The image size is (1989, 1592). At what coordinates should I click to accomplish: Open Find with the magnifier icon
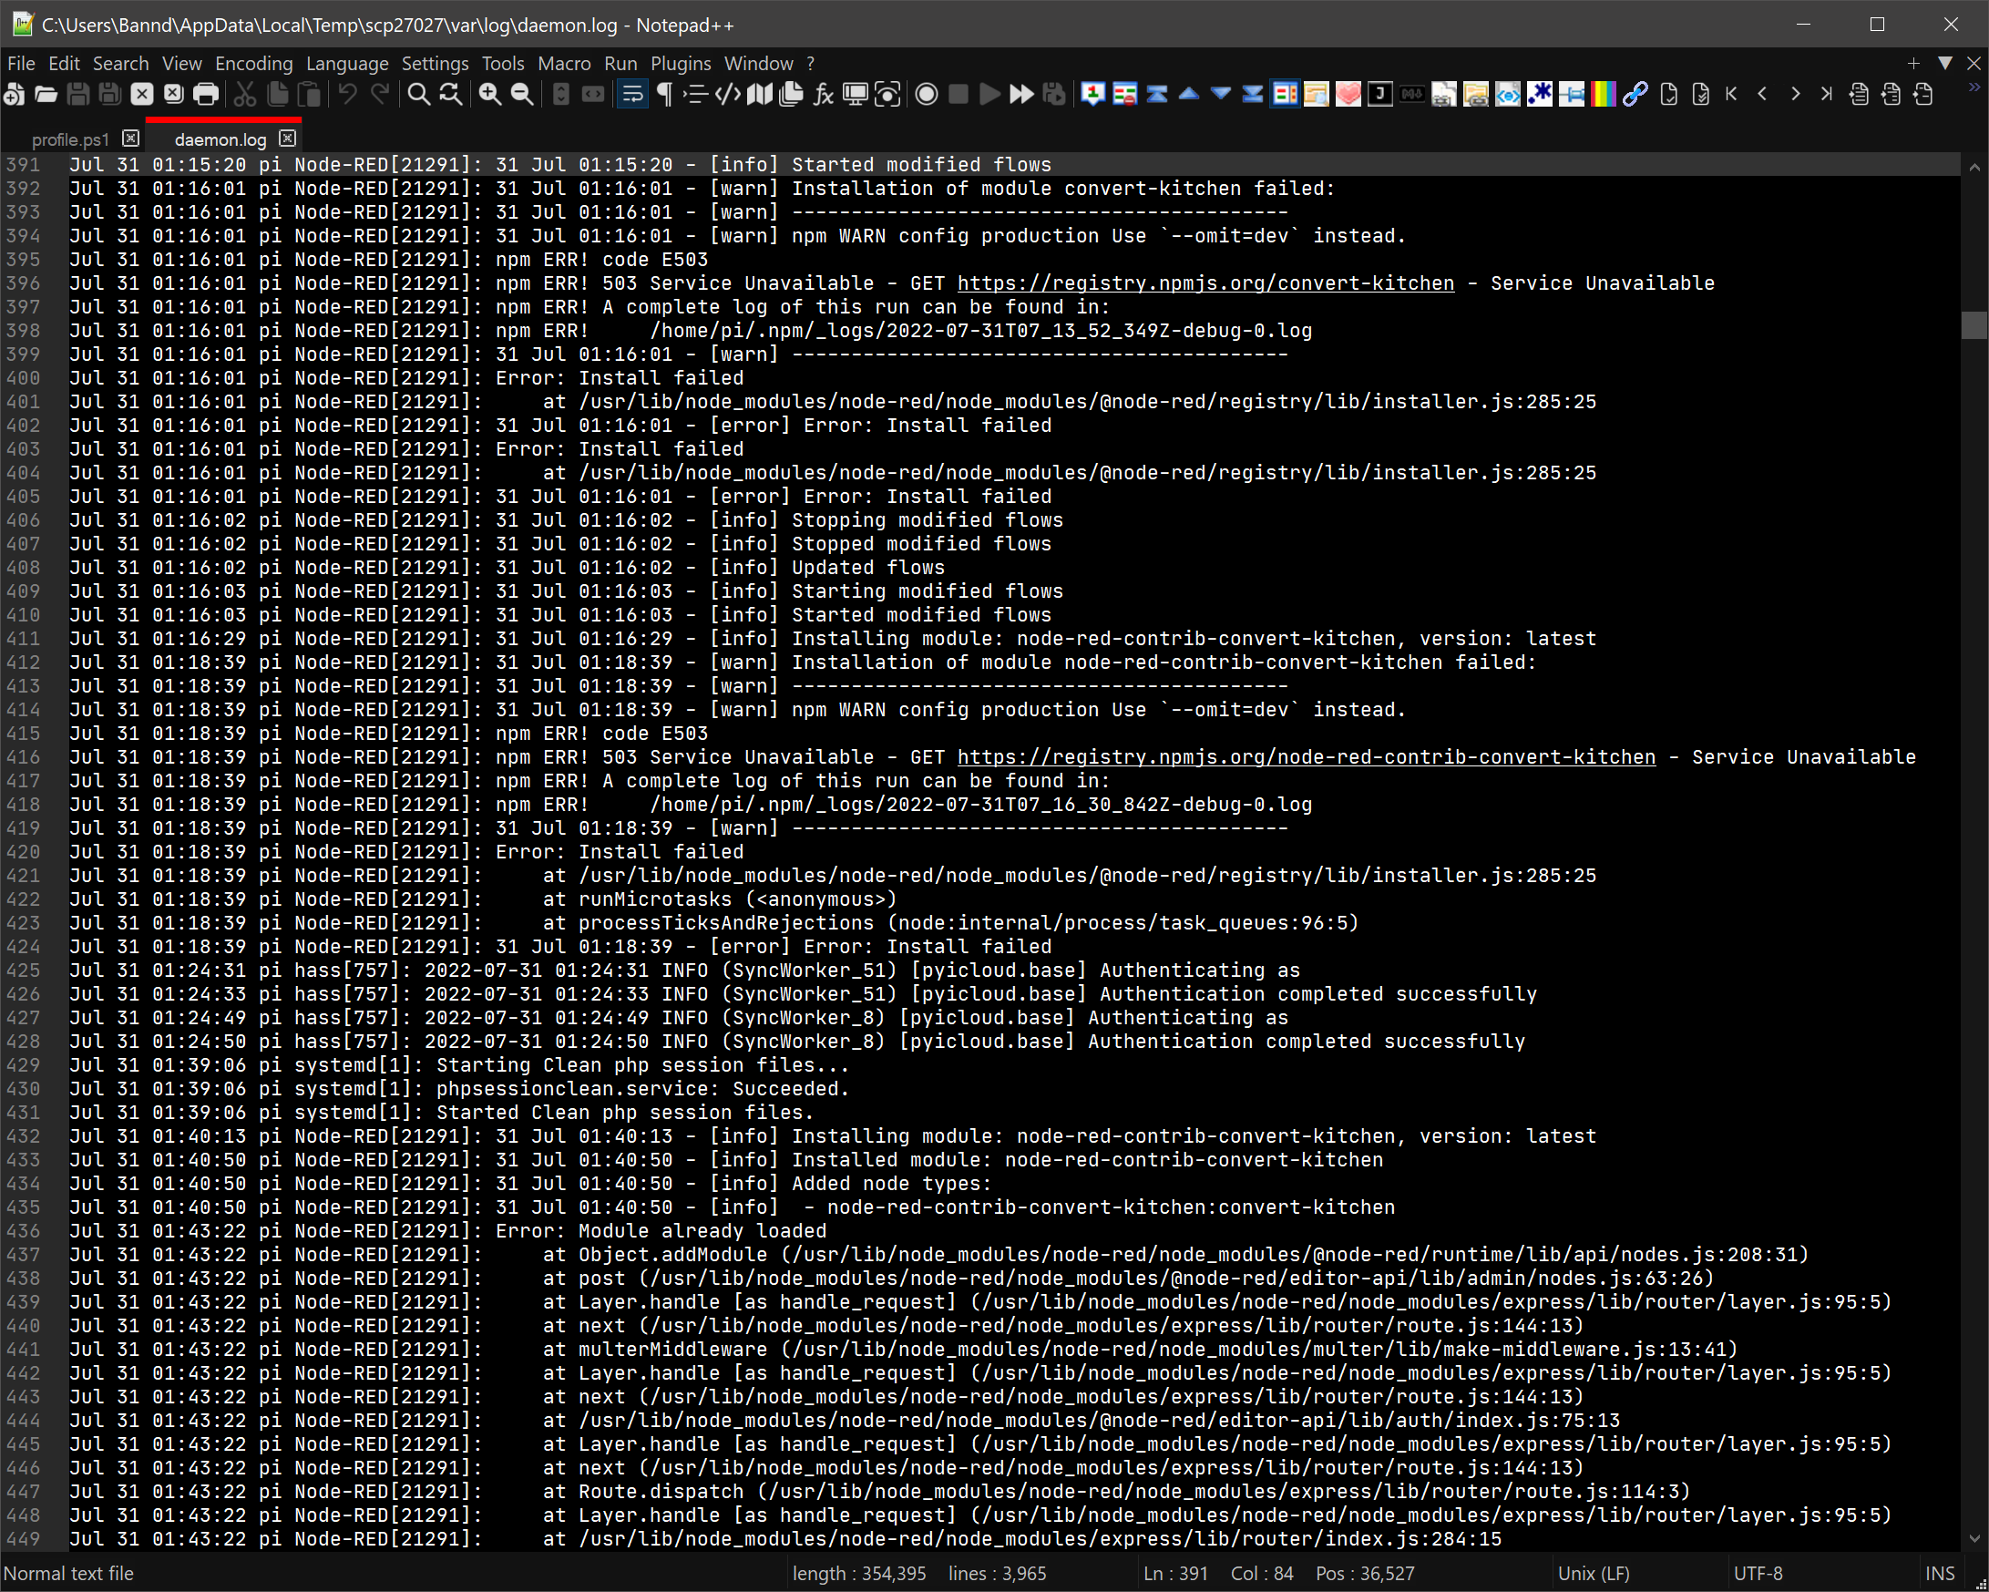pyautogui.click(x=419, y=94)
